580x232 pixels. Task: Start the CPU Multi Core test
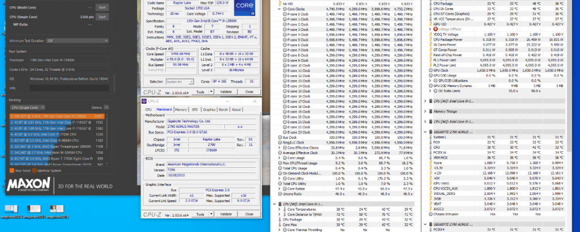coord(101,8)
